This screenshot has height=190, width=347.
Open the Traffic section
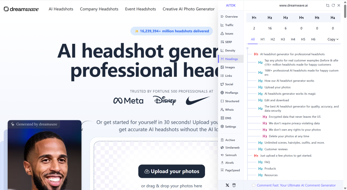point(227,25)
